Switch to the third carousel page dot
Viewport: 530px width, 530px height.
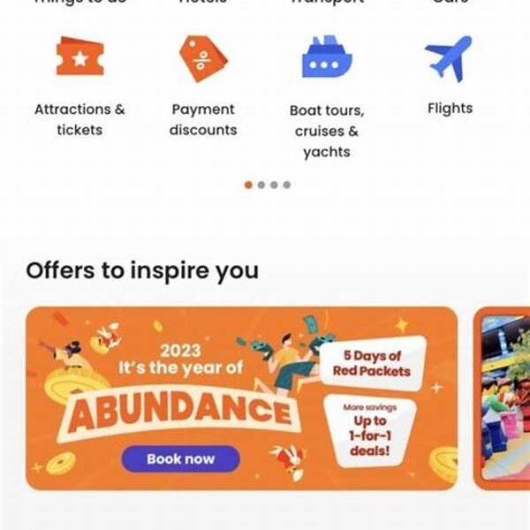coord(274,185)
